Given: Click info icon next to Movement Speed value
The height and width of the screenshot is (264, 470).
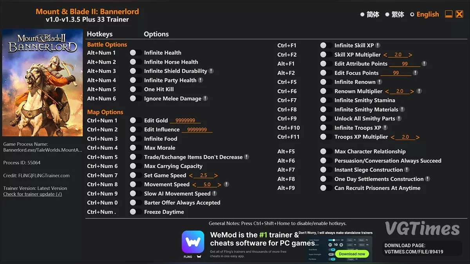Looking at the screenshot, I should pos(226,184).
